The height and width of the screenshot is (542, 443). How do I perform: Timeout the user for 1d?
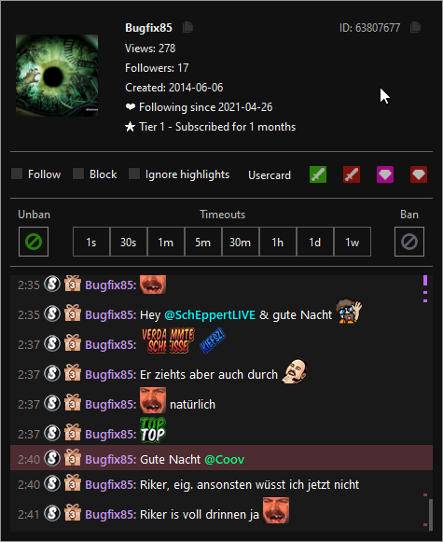(315, 242)
